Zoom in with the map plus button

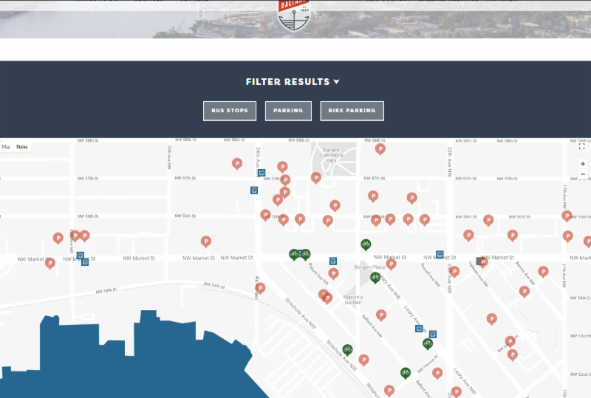(x=583, y=164)
